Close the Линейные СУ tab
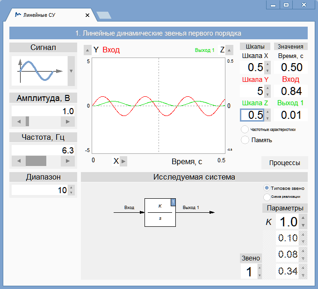The height and width of the screenshot is (289, 318). click(x=87, y=15)
